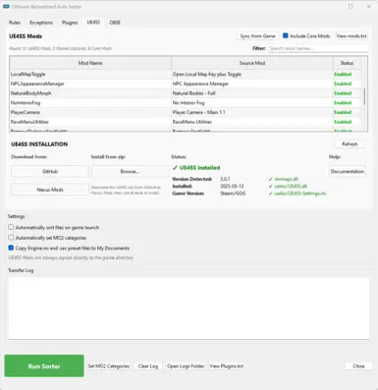Select the NoInteriorFog mod row
This screenshot has width=378, height=390.
(186, 103)
